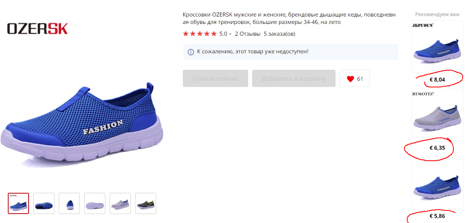Click the € 6,35 price label
The image size is (469, 223).
[437, 148]
